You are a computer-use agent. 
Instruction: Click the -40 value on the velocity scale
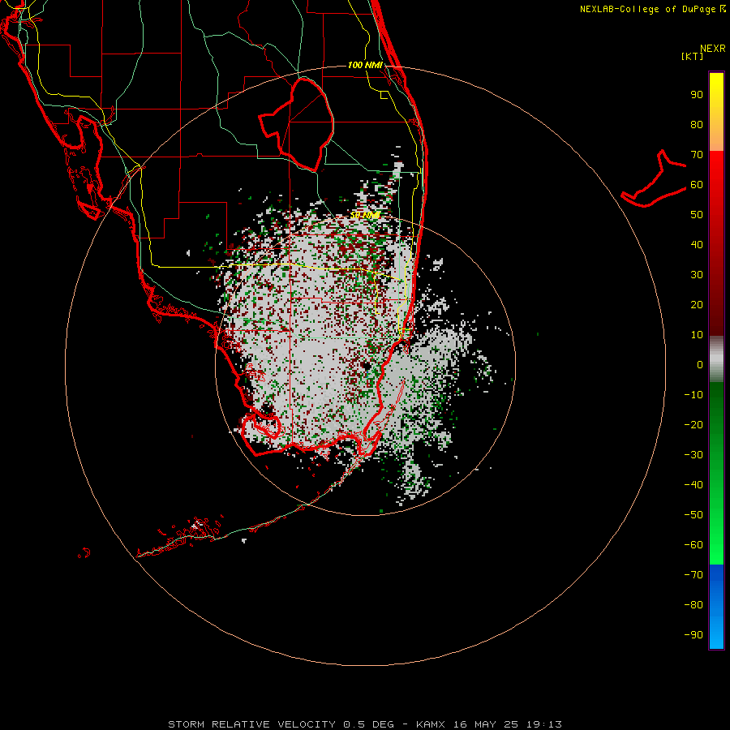tap(693, 485)
